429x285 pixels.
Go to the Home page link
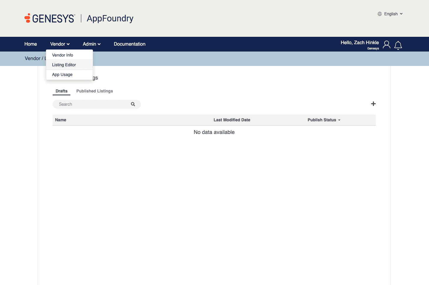[x=31, y=44]
